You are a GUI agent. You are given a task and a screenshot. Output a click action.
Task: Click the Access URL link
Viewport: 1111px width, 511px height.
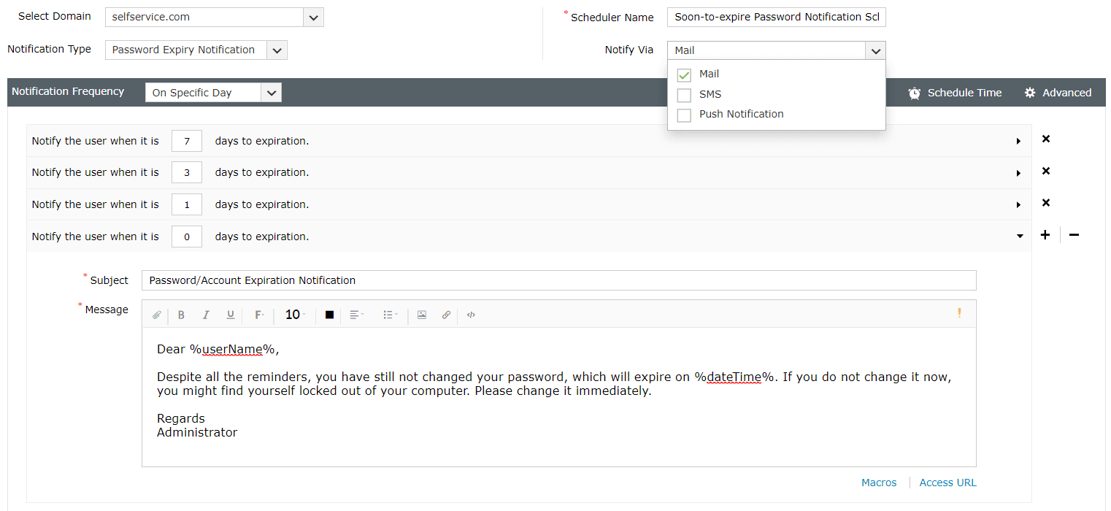947,483
